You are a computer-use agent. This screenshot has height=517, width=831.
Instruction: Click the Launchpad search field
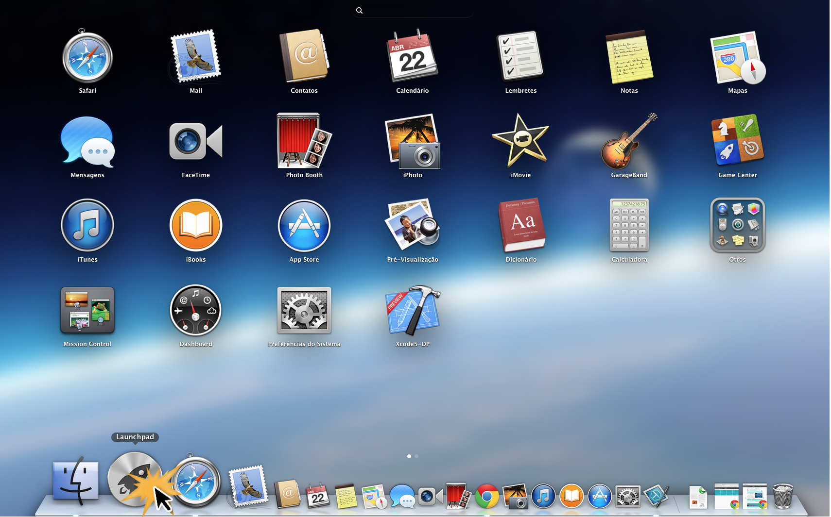click(x=413, y=10)
